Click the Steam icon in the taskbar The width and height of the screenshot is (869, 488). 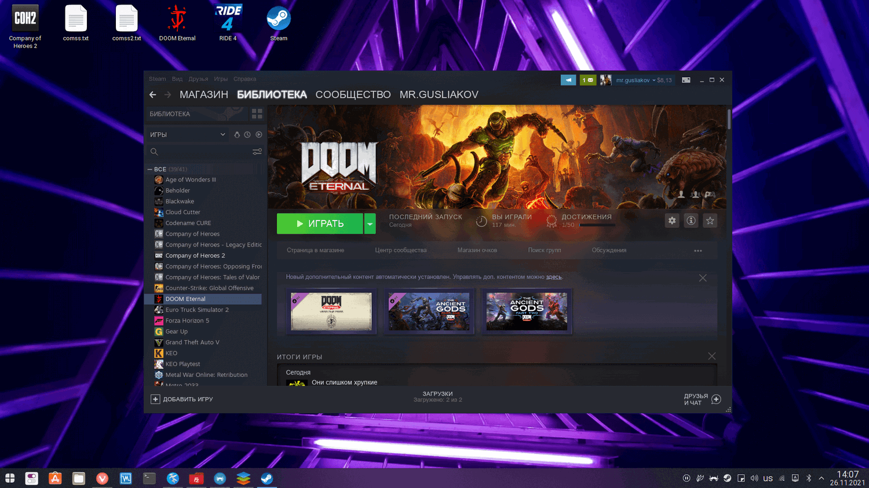(266, 478)
